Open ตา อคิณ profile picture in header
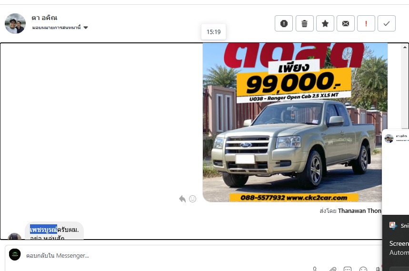 [15, 23]
